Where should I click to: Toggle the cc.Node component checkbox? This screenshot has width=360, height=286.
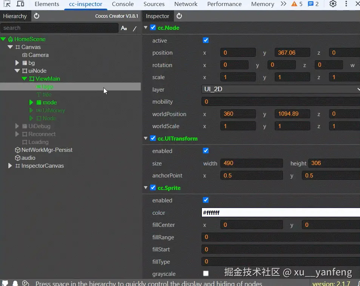(x=153, y=28)
